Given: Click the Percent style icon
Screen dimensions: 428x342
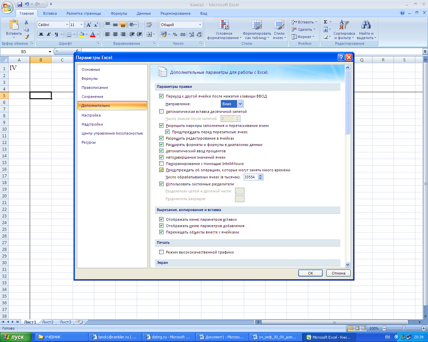Looking at the screenshot, I should tap(175, 34).
